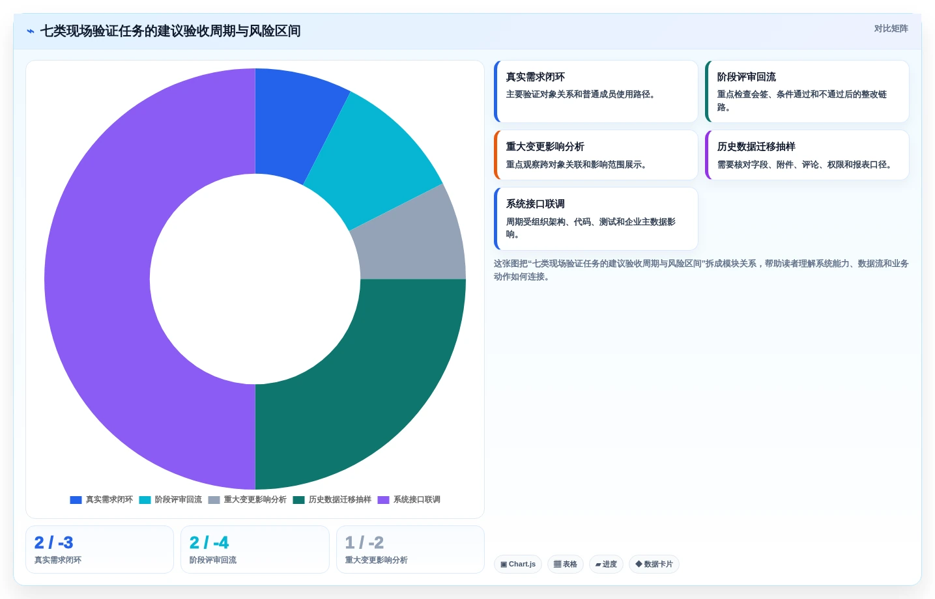This screenshot has height=599, width=935.
Task: Open the 系统接口联调 info card
Action: 596,219
